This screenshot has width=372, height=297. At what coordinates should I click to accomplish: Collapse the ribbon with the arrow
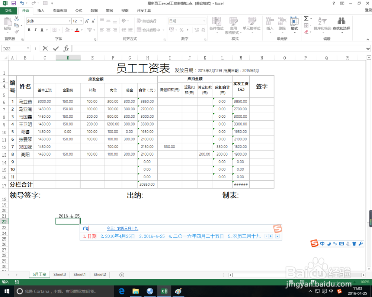click(368, 39)
